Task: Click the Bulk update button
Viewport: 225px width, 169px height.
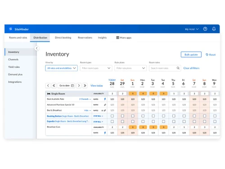Action: (191, 55)
